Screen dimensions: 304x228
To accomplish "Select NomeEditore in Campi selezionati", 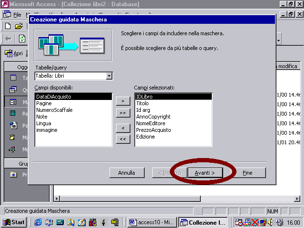I will [x=173, y=123].
